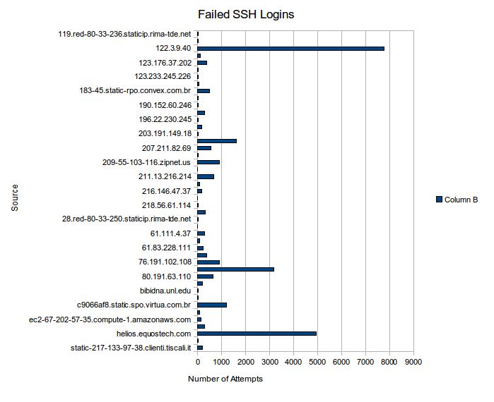The width and height of the screenshot is (494, 402).
Task: Click the 5000 x-axis tick label
Action: [x=317, y=362]
